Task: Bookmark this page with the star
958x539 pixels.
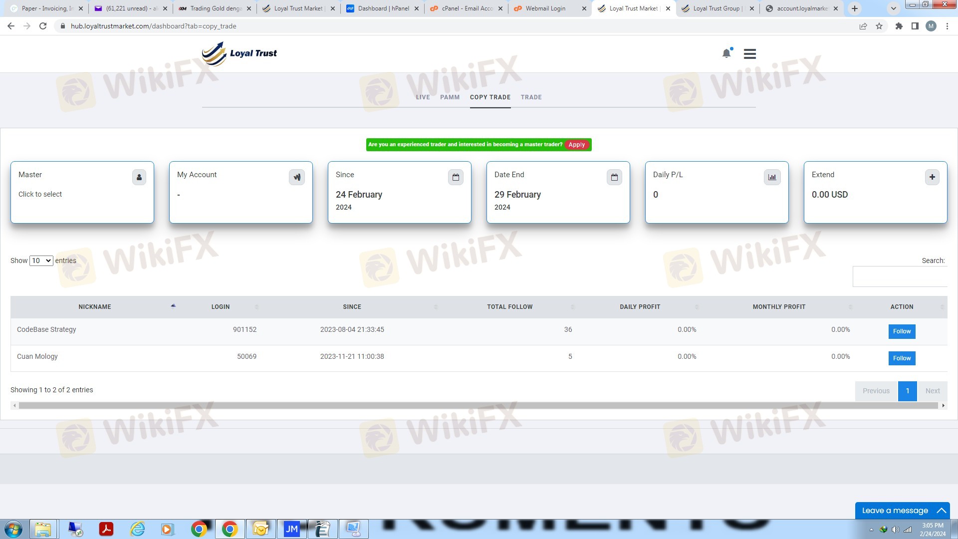Action: (879, 26)
